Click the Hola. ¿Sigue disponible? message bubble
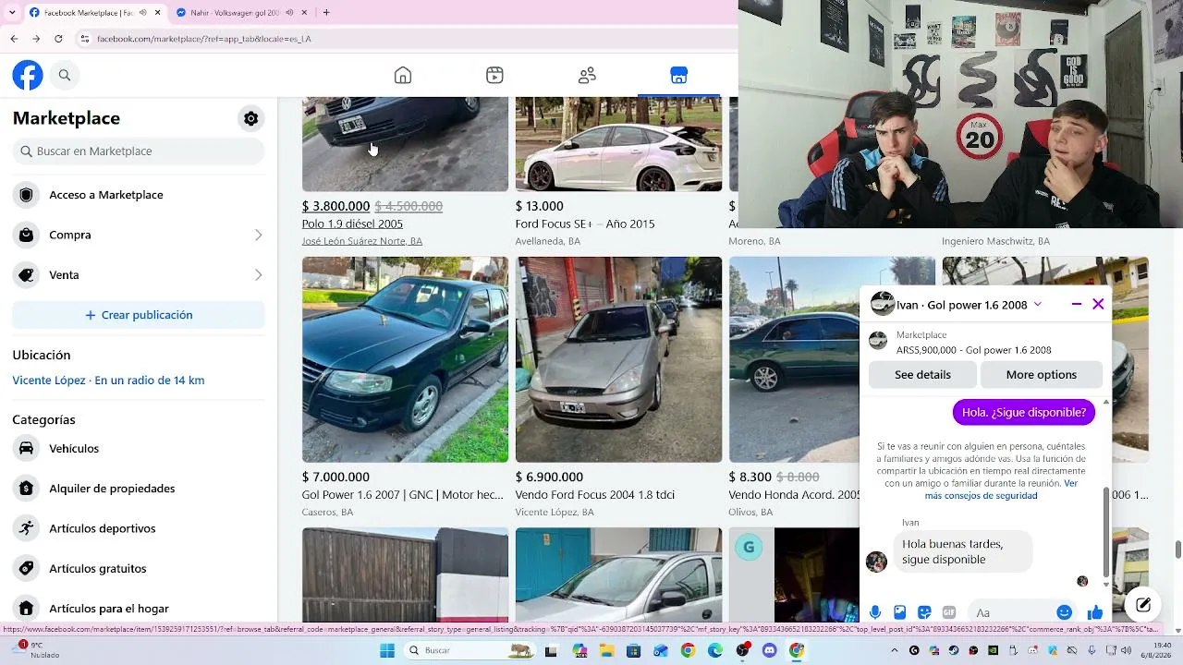Image resolution: width=1183 pixels, height=665 pixels. click(1024, 413)
